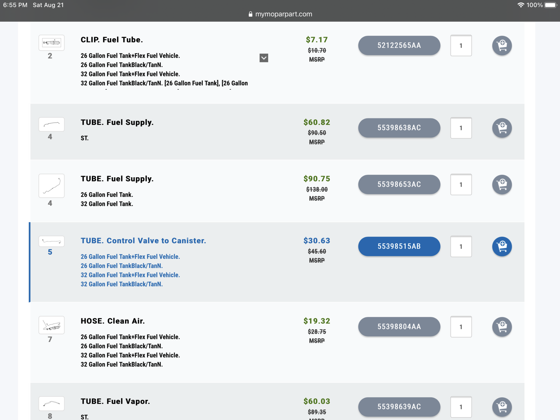Add the $60.82 Fuel Supply tube to cart

coord(502,128)
